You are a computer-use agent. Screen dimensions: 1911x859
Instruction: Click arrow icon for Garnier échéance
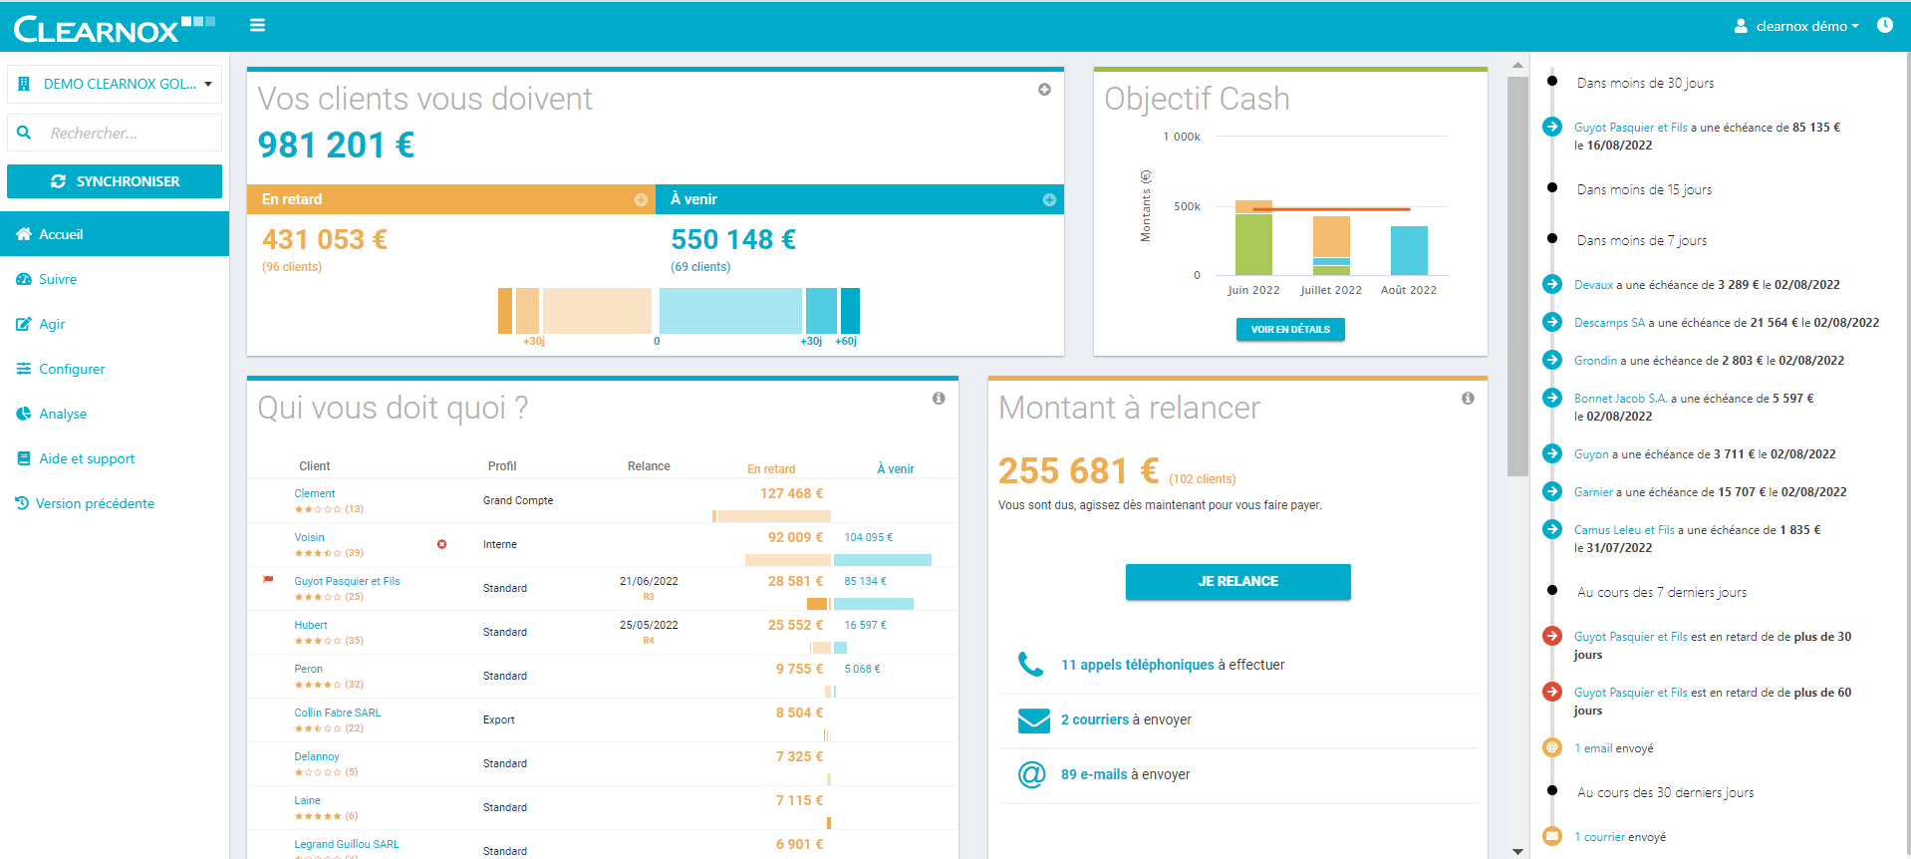(1551, 491)
